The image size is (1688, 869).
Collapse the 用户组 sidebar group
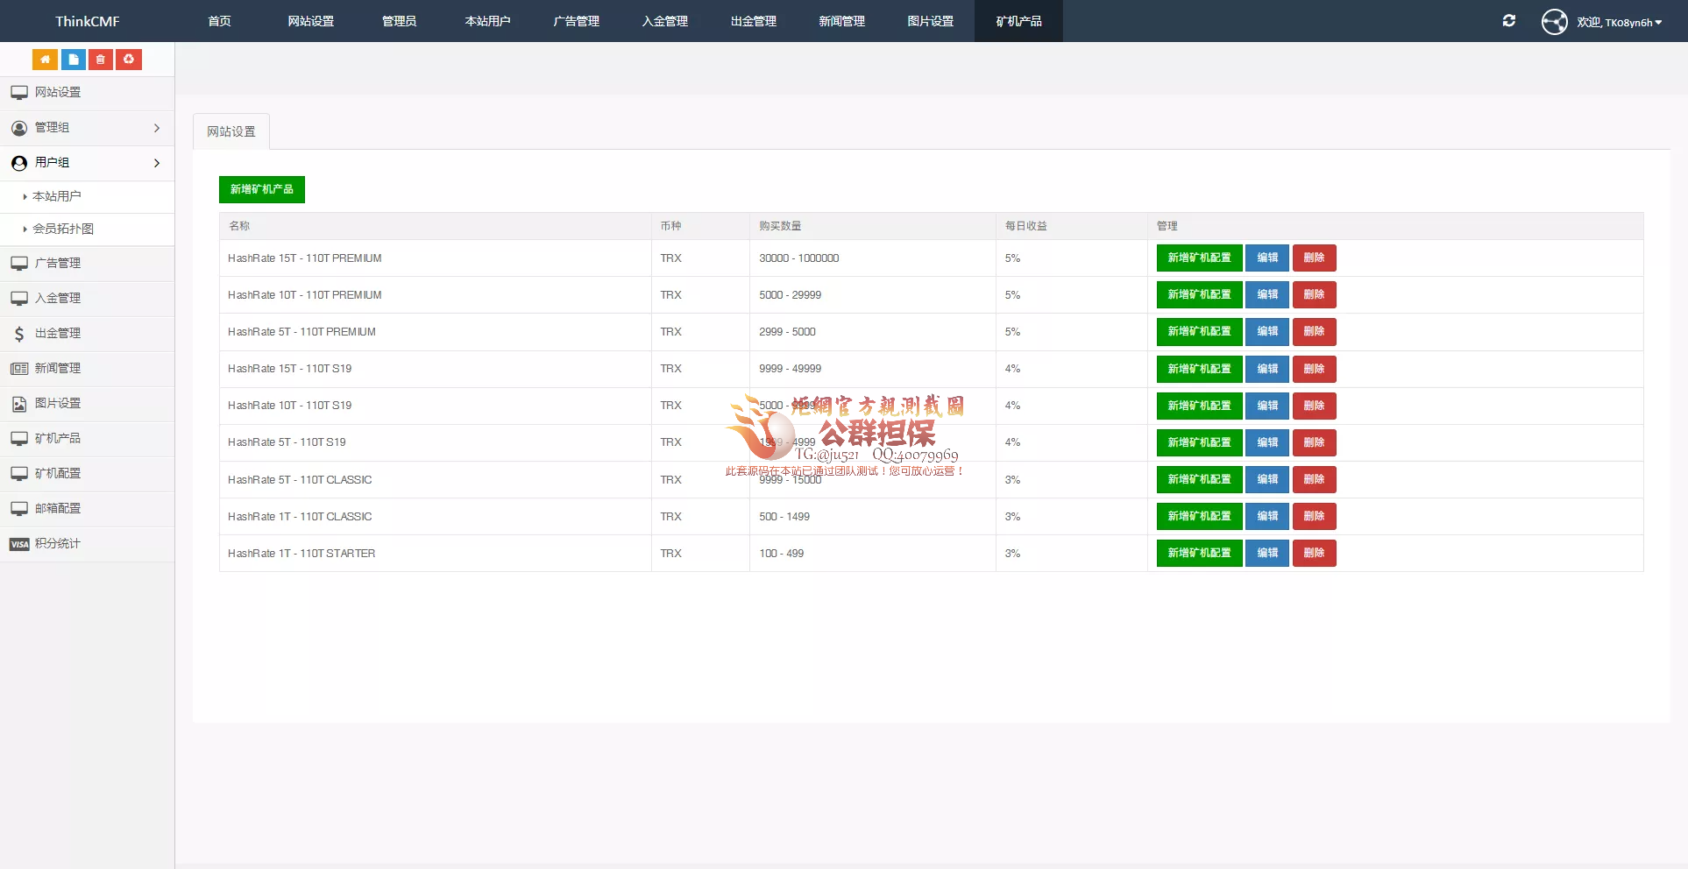click(87, 163)
